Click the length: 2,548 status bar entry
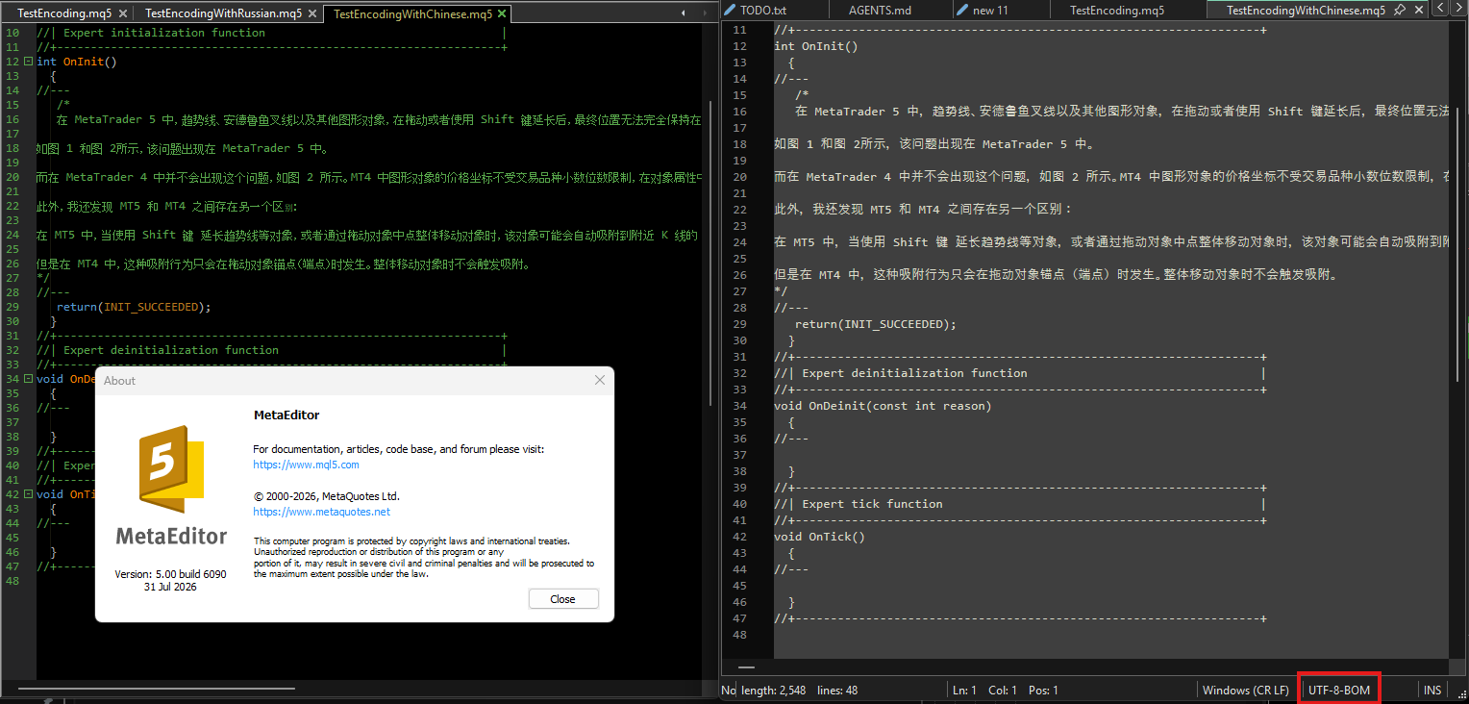The height and width of the screenshot is (704, 1469). coord(774,690)
